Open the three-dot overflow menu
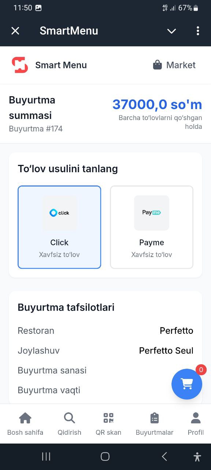 click(x=198, y=31)
